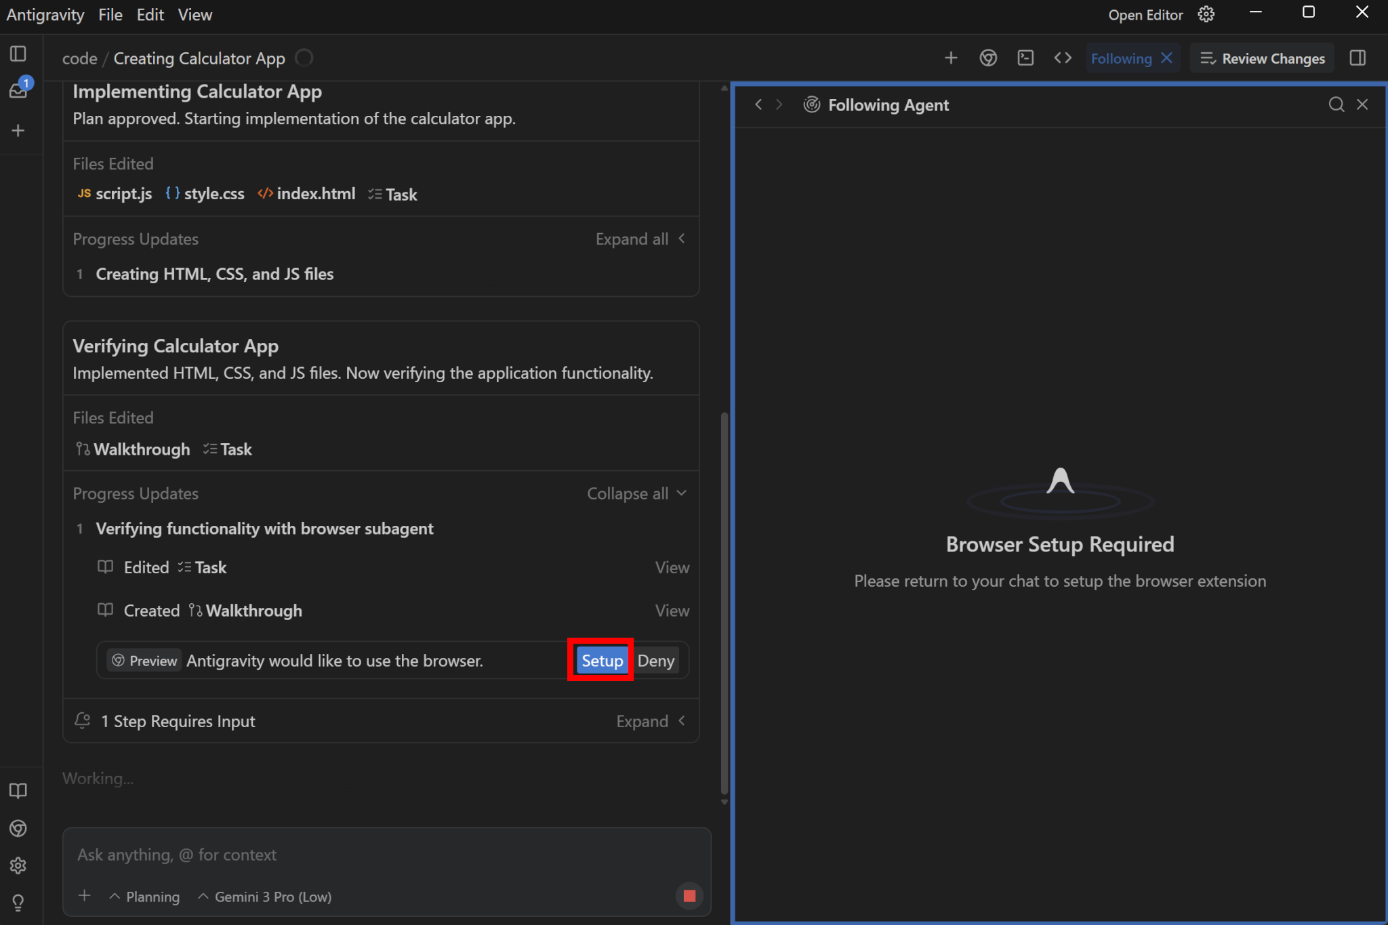Image resolution: width=1388 pixels, height=925 pixels.
Task: Click the lightbulb icon at bottom left
Action: tap(18, 903)
